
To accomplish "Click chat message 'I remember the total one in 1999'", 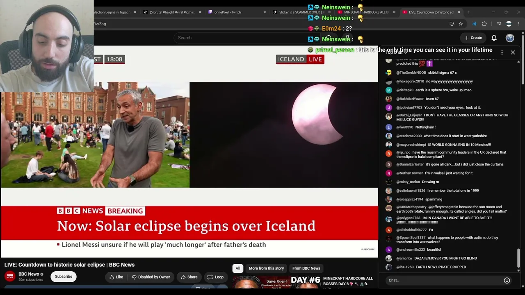I will [453, 191].
